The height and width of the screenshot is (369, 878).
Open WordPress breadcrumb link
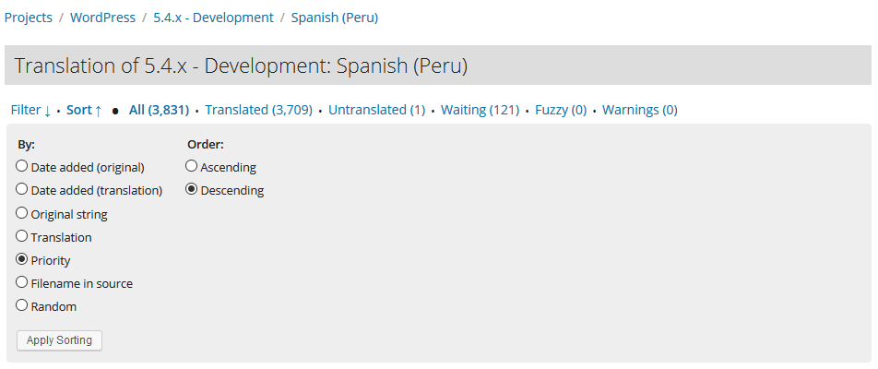(x=102, y=18)
